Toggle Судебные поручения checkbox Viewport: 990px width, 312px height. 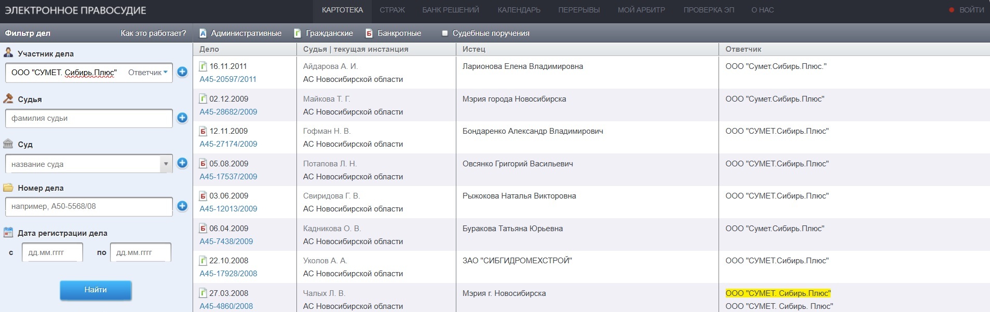point(445,33)
